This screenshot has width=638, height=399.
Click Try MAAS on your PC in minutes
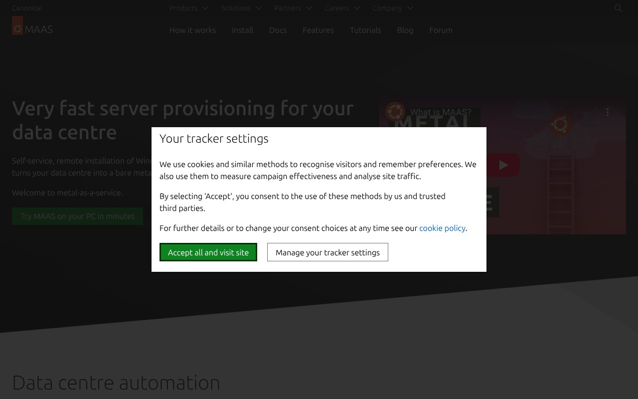(x=77, y=216)
